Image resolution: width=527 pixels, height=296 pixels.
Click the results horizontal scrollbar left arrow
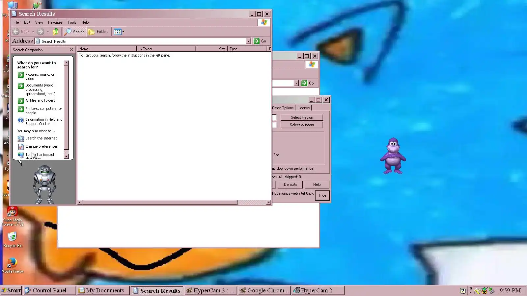pyautogui.click(x=80, y=203)
